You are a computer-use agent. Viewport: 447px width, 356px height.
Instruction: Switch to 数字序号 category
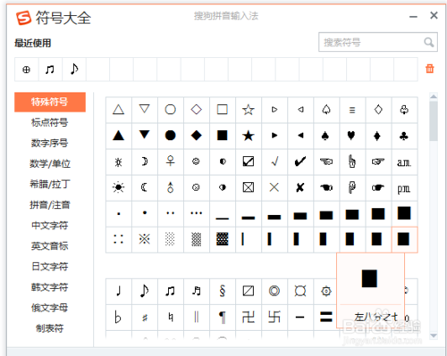(50, 143)
